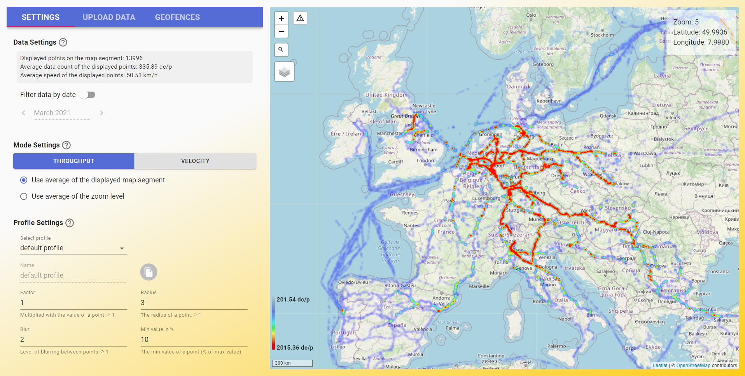Click Stockholm on the map
The image size is (745, 376).
(x=603, y=35)
